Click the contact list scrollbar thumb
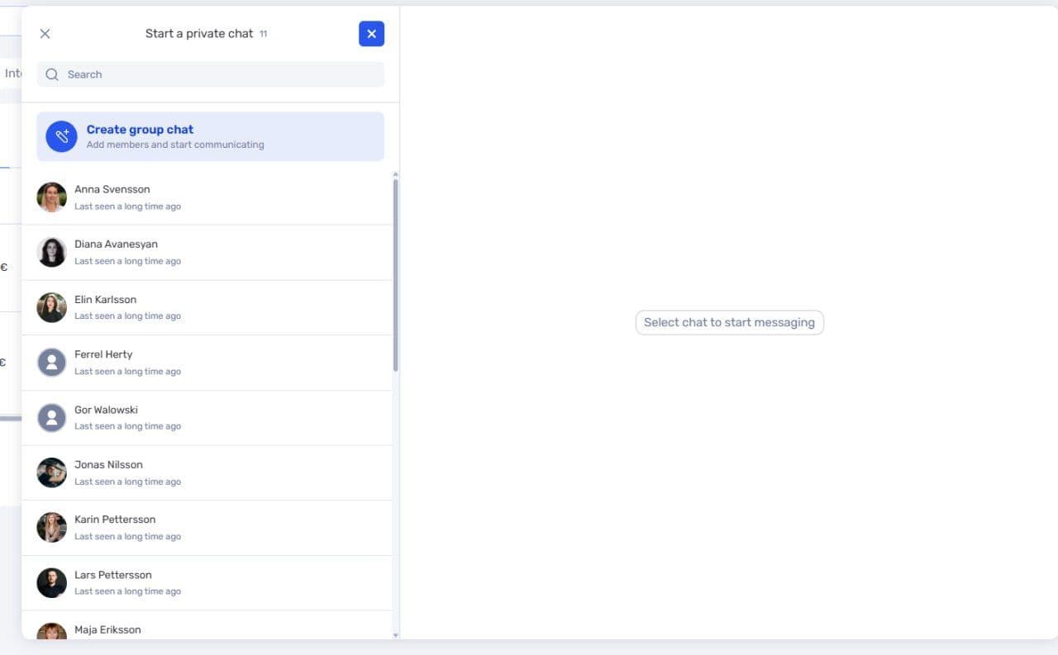This screenshot has width=1058, height=655. click(x=395, y=275)
